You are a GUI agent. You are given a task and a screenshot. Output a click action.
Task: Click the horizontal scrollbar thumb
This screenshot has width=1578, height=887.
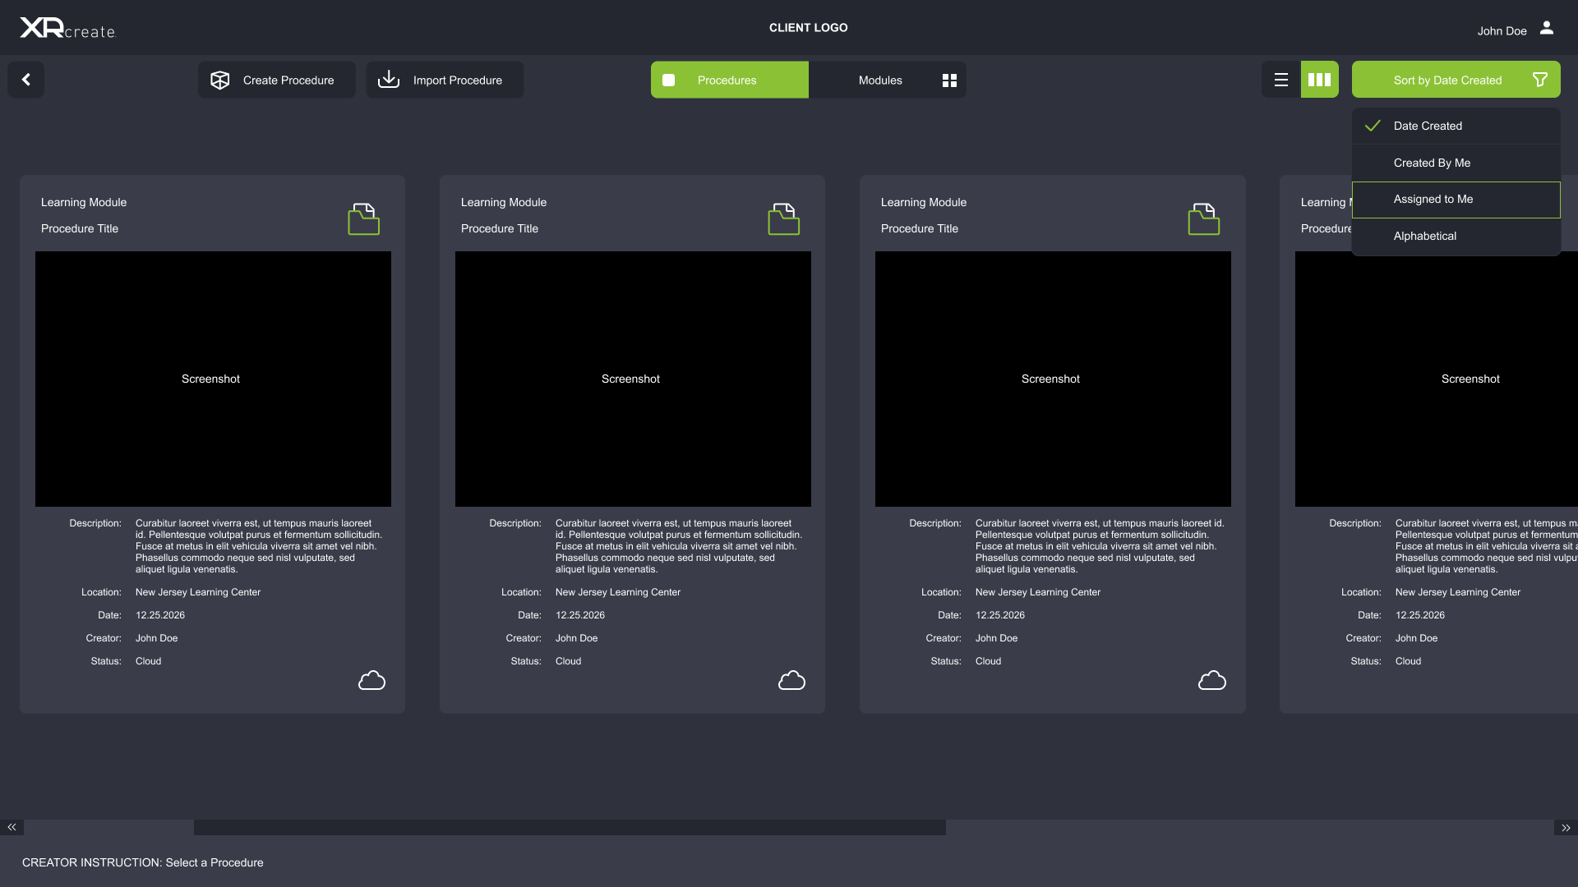[x=569, y=828]
